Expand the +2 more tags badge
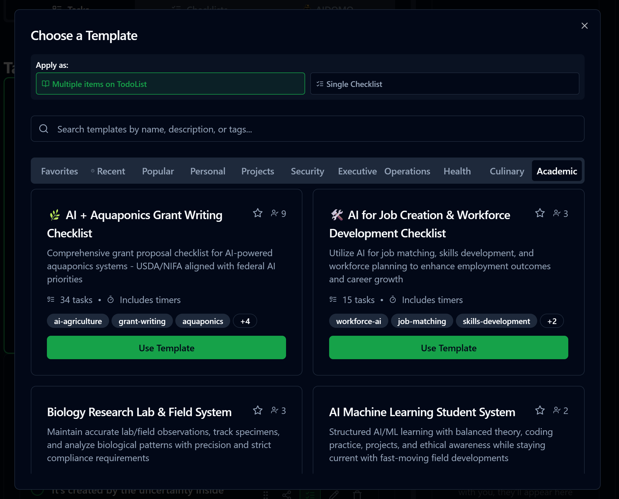 (552, 321)
